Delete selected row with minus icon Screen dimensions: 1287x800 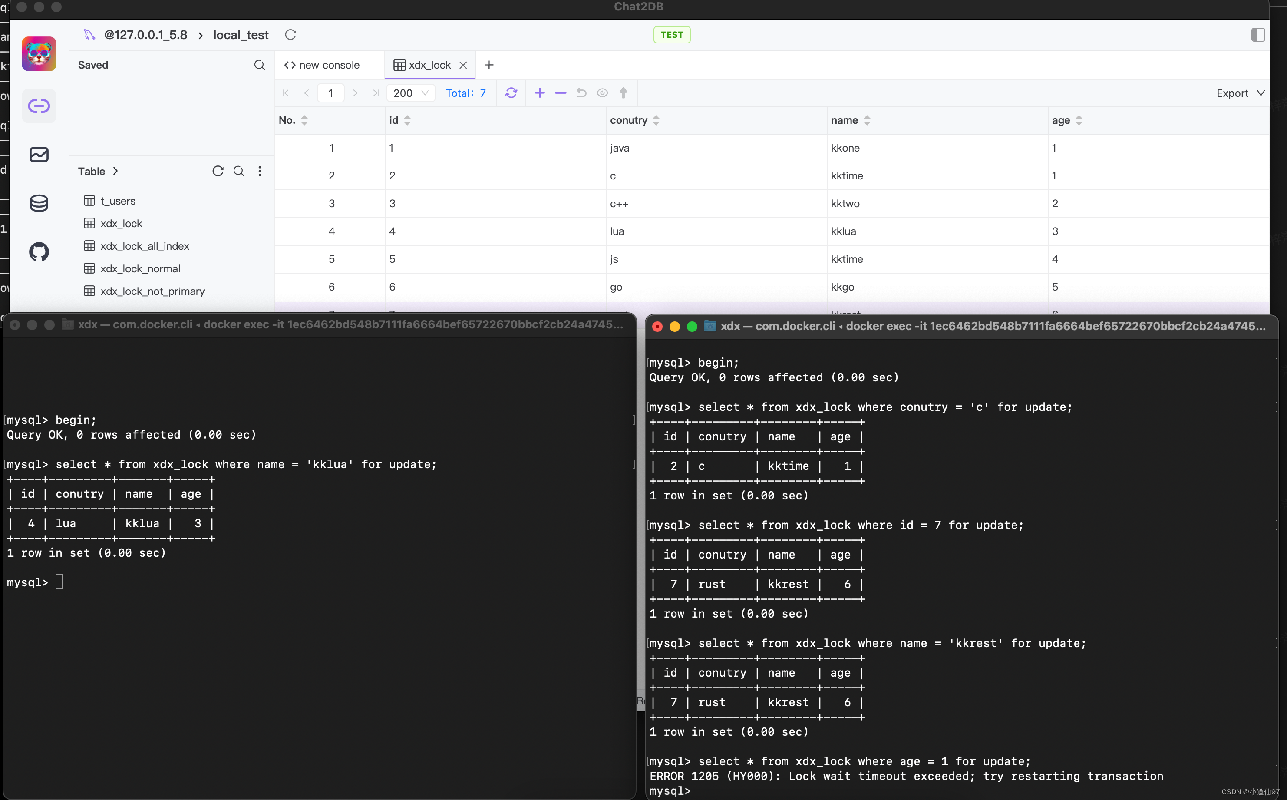point(561,93)
